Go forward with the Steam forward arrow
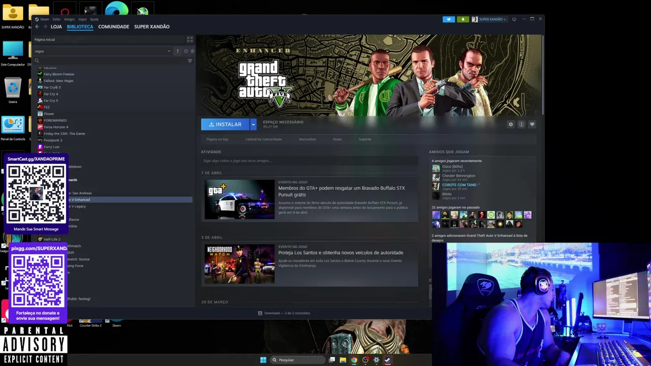Image resolution: width=651 pixels, height=366 pixels. [x=45, y=26]
